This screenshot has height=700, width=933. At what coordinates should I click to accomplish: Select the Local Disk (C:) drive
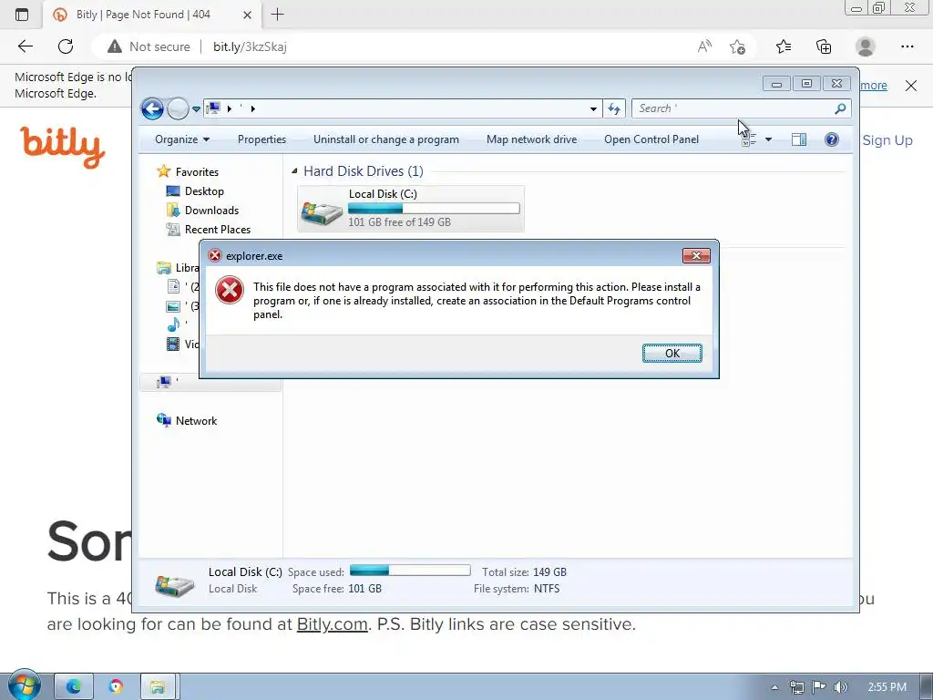click(411, 208)
